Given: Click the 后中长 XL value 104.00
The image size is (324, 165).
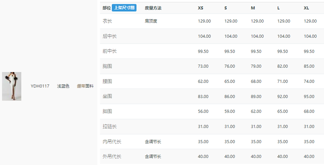Looking at the screenshot, I should tap(310, 36).
